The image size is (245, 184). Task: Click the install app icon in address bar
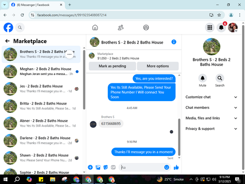(211, 15)
